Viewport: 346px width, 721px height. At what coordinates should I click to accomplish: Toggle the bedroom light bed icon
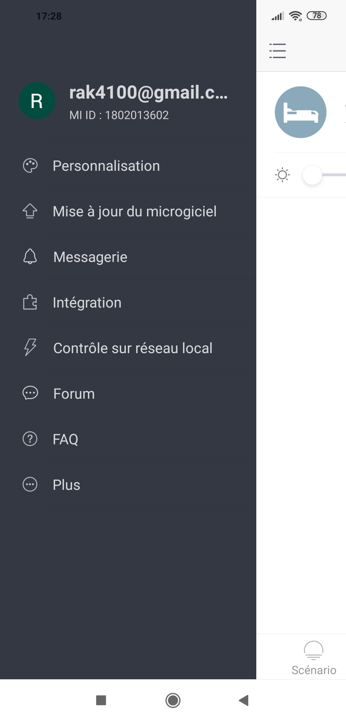pyautogui.click(x=301, y=112)
